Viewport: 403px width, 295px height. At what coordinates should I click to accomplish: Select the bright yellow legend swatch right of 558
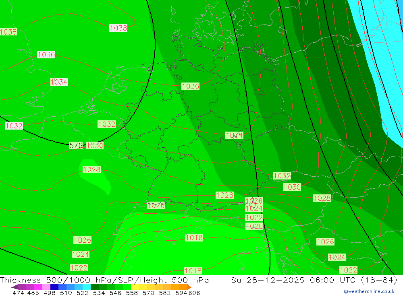coord(135,287)
